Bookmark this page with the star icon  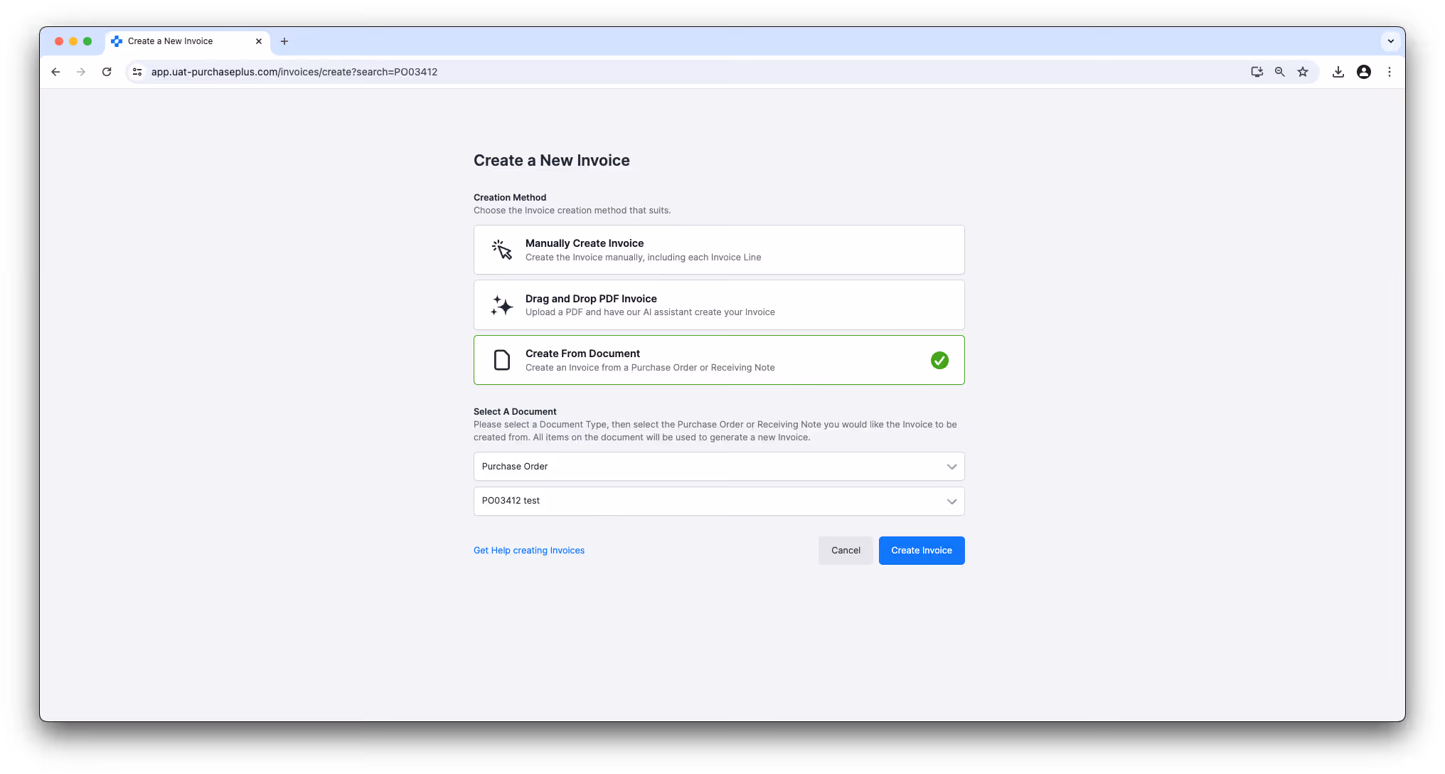1302,72
